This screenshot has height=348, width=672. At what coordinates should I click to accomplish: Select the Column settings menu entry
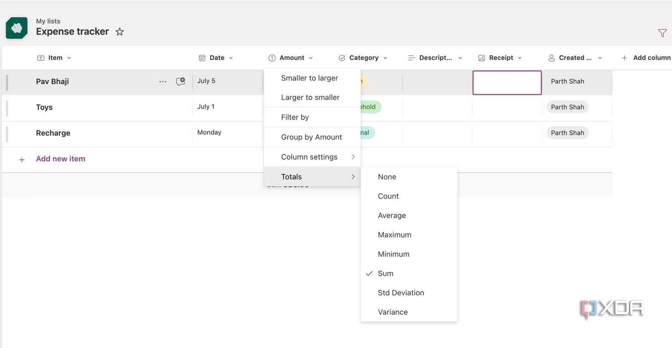click(x=312, y=157)
